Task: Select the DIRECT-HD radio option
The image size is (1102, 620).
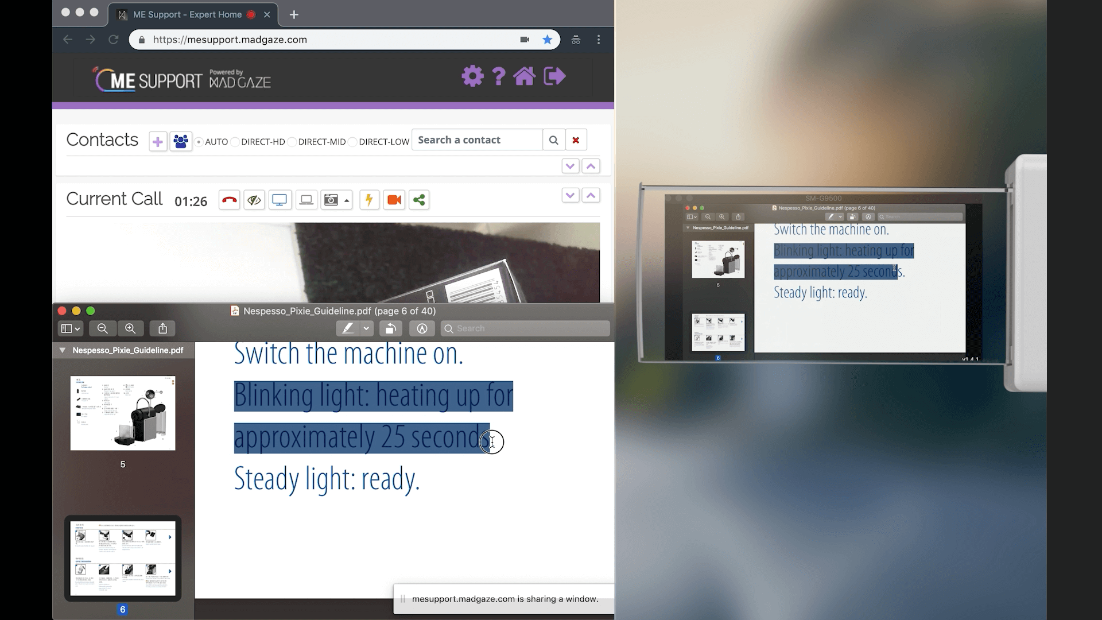Action: (x=235, y=142)
